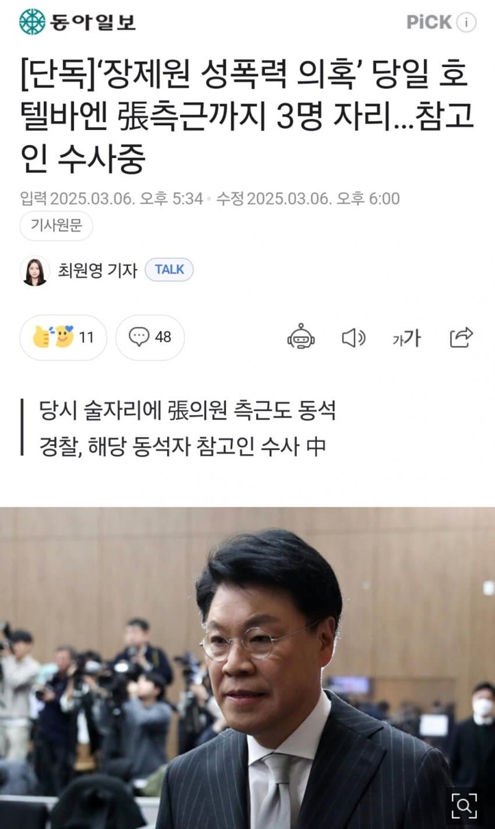
Task: Open the comments bubble with 48
Action: pos(150,338)
